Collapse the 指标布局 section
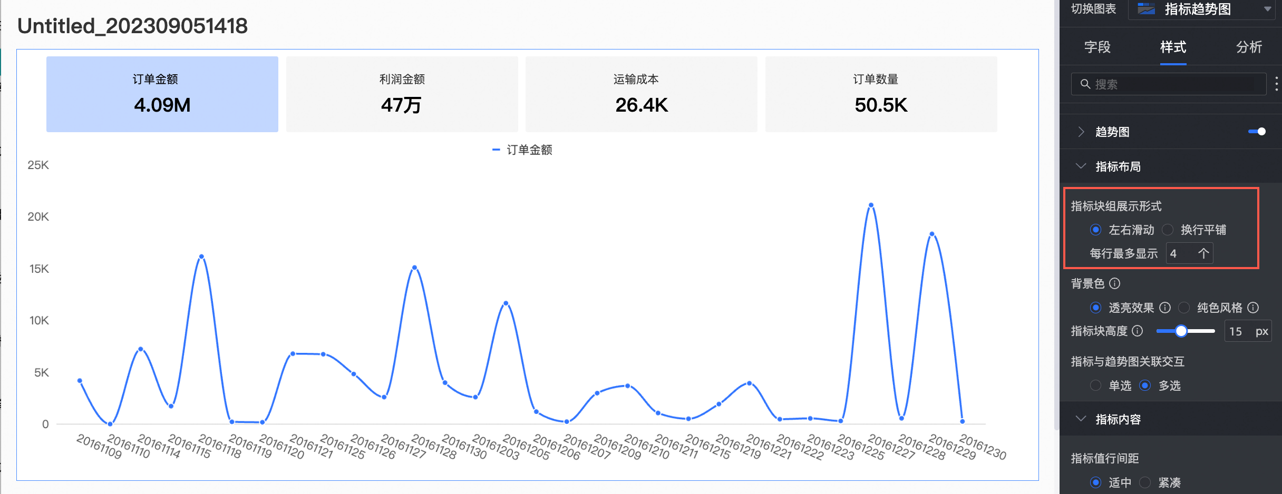Screen dimensions: 1282x494 point(1081,166)
